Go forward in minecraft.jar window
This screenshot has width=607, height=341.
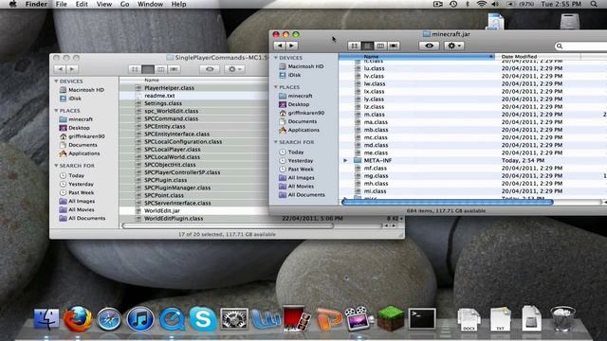tap(292, 45)
